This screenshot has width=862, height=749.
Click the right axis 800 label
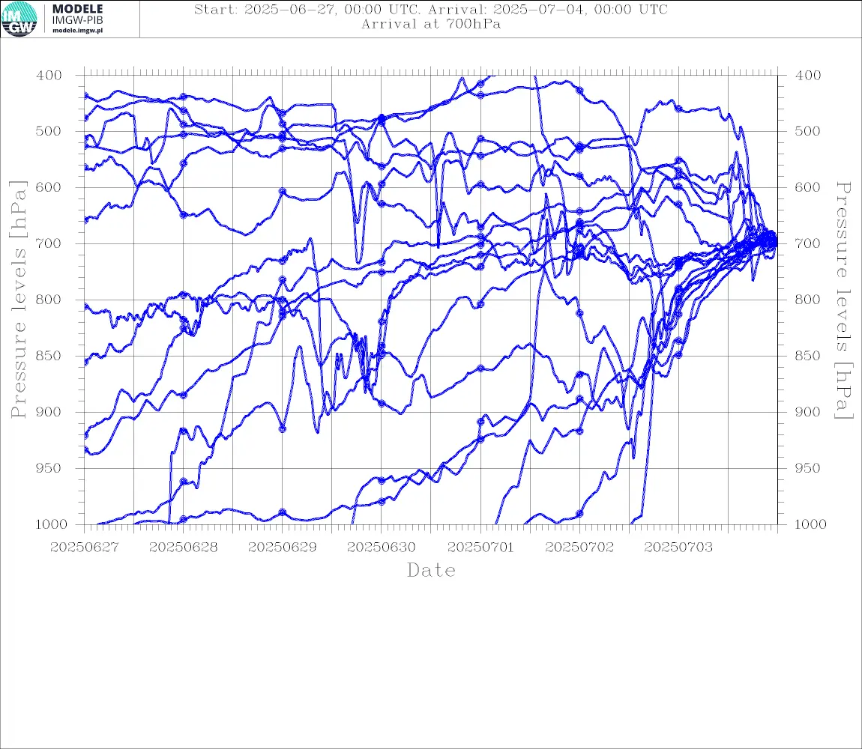click(808, 300)
